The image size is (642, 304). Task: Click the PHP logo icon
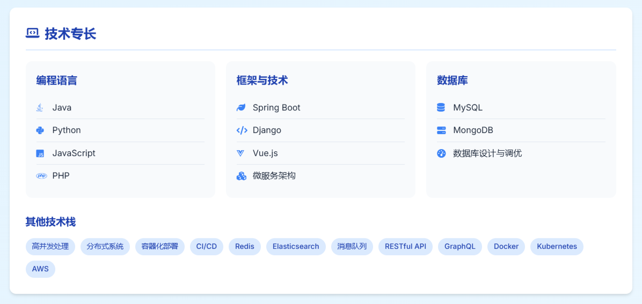click(x=41, y=176)
